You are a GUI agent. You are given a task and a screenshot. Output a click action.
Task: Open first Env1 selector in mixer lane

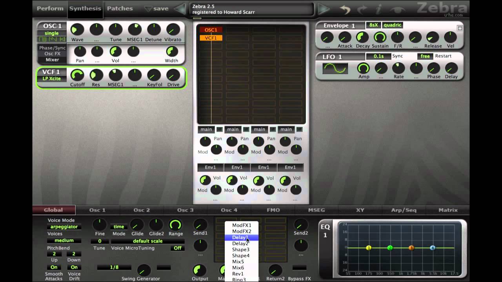tap(210, 167)
